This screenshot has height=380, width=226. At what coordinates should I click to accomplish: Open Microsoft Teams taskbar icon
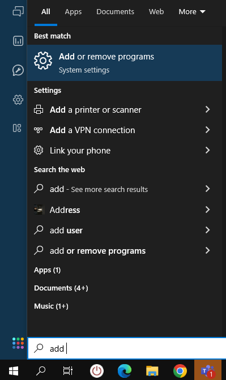click(x=208, y=370)
